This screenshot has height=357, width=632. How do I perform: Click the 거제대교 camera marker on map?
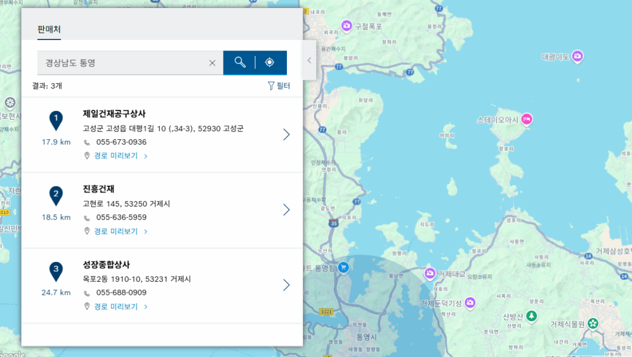[430, 274]
